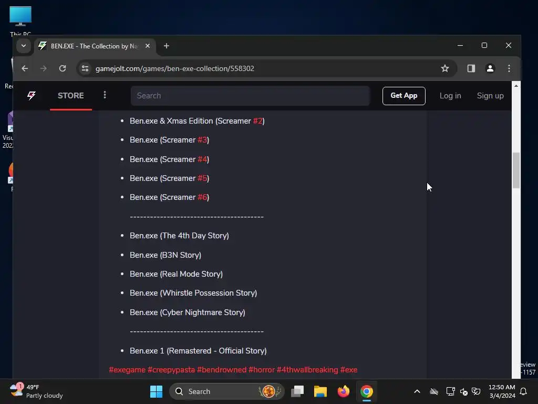The width and height of the screenshot is (538, 404).
Task: Open a new browser tab
Action: coord(167,46)
